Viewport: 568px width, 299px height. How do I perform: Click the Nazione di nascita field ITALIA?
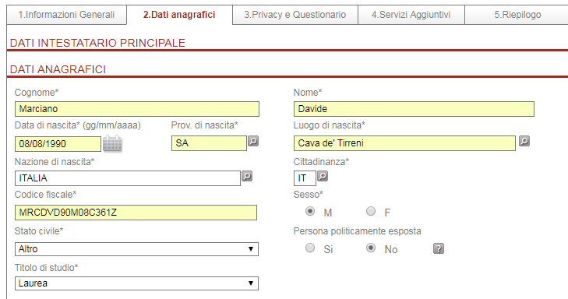(x=128, y=178)
